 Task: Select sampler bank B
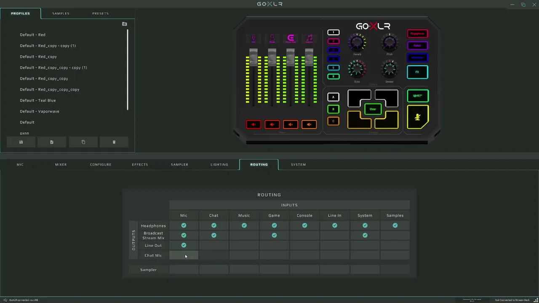tap(333, 109)
